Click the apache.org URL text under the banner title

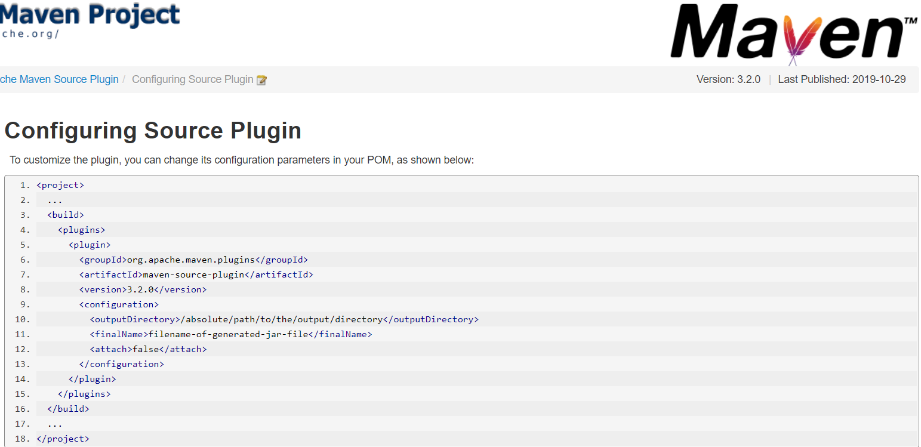(30, 33)
